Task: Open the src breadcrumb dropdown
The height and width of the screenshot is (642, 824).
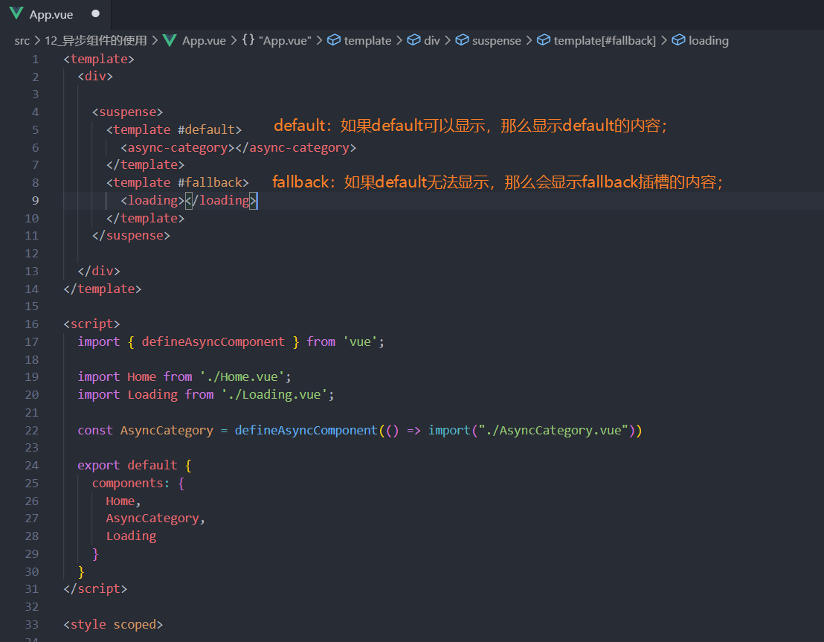Action: click(x=22, y=40)
